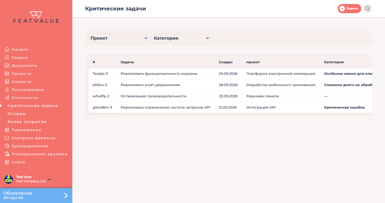This screenshot has height=203, width=385.
Task: Click the Создан column header
Action: (226, 62)
